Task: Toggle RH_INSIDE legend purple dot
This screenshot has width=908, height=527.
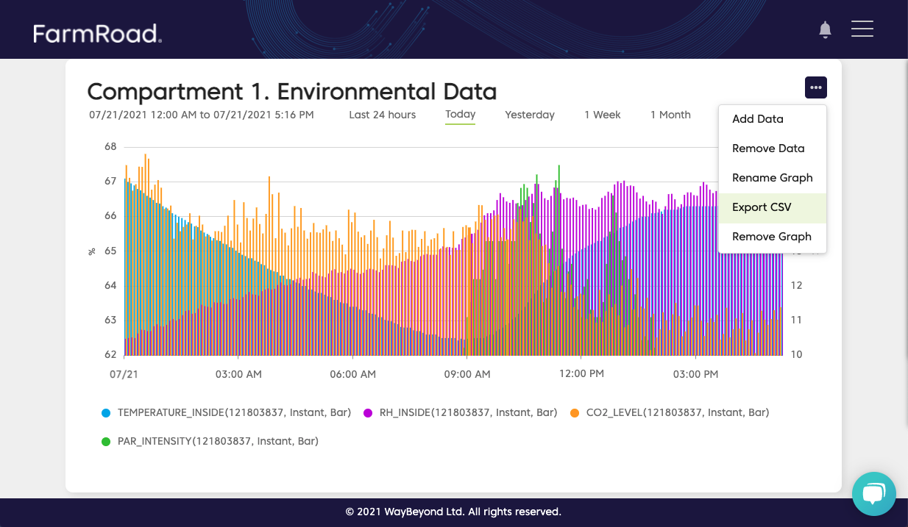Action: pyautogui.click(x=368, y=413)
